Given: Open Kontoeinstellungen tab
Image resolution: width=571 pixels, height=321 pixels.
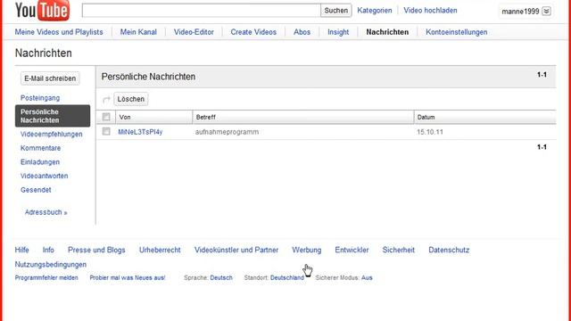Looking at the screenshot, I should pos(456,32).
